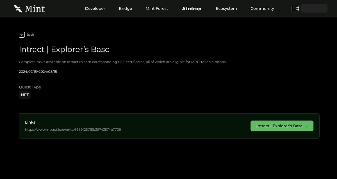Open the Community menu
Viewport: 337px width, 179px height.
pyautogui.click(x=262, y=8)
